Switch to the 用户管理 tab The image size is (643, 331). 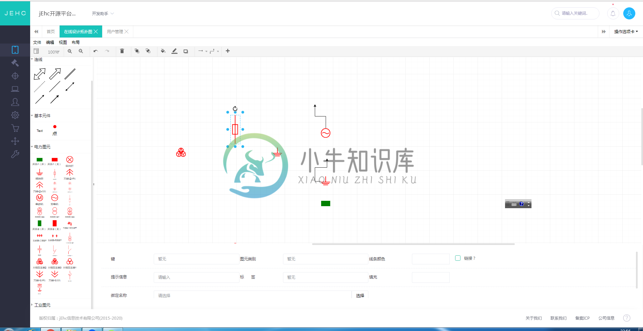115,31
